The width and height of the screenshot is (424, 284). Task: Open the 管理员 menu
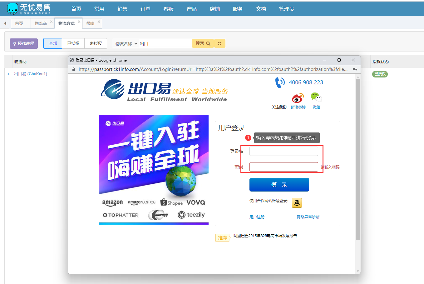[x=287, y=9]
